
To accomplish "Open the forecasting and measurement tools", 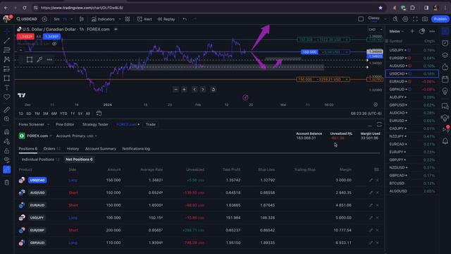I will (6, 69).
